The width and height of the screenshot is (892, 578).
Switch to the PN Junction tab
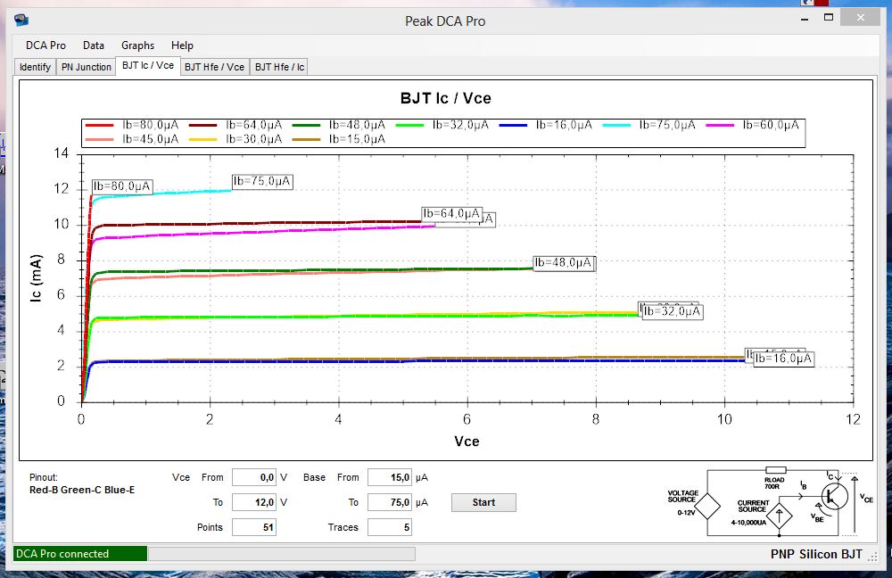87,67
